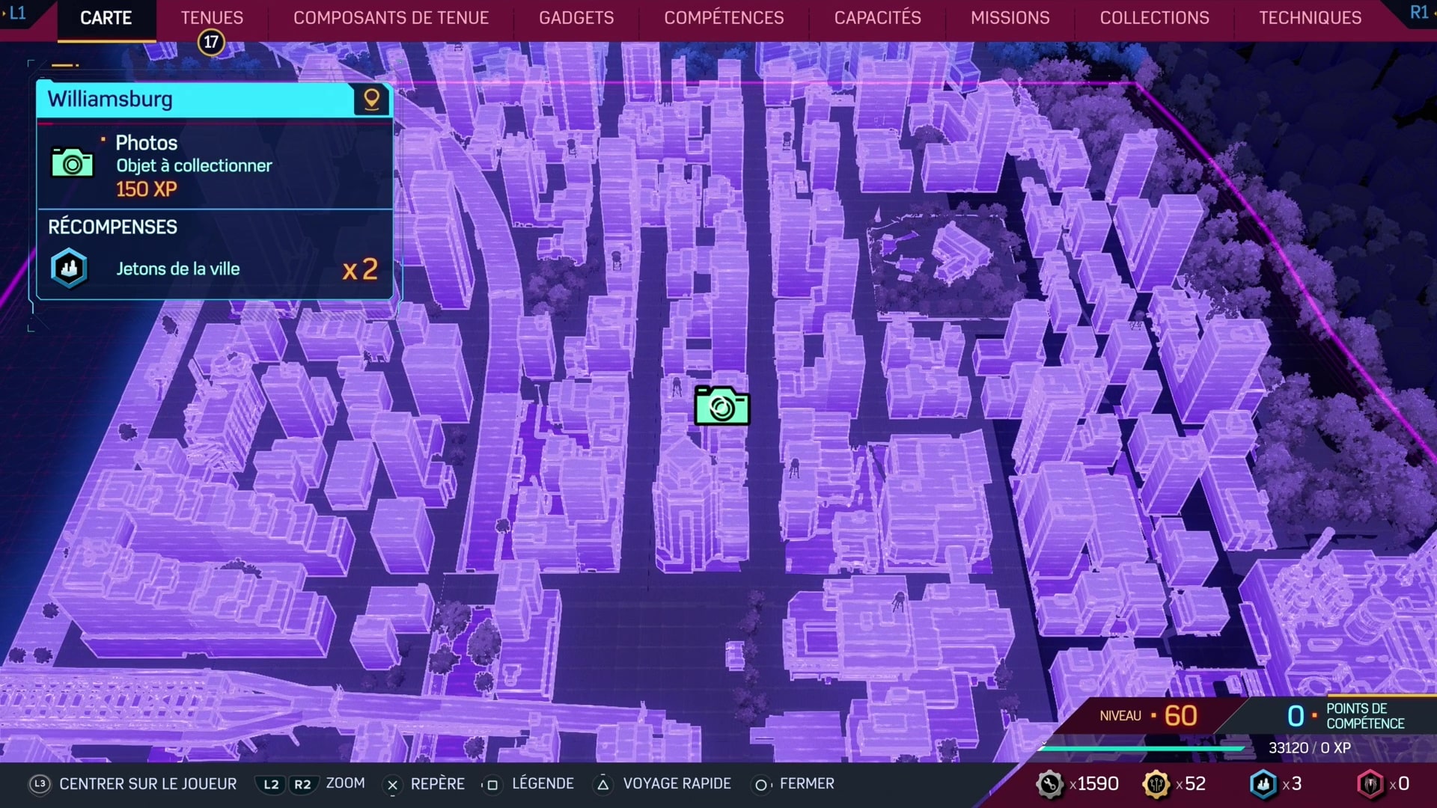Select the GADGETS tab

(577, 18)
